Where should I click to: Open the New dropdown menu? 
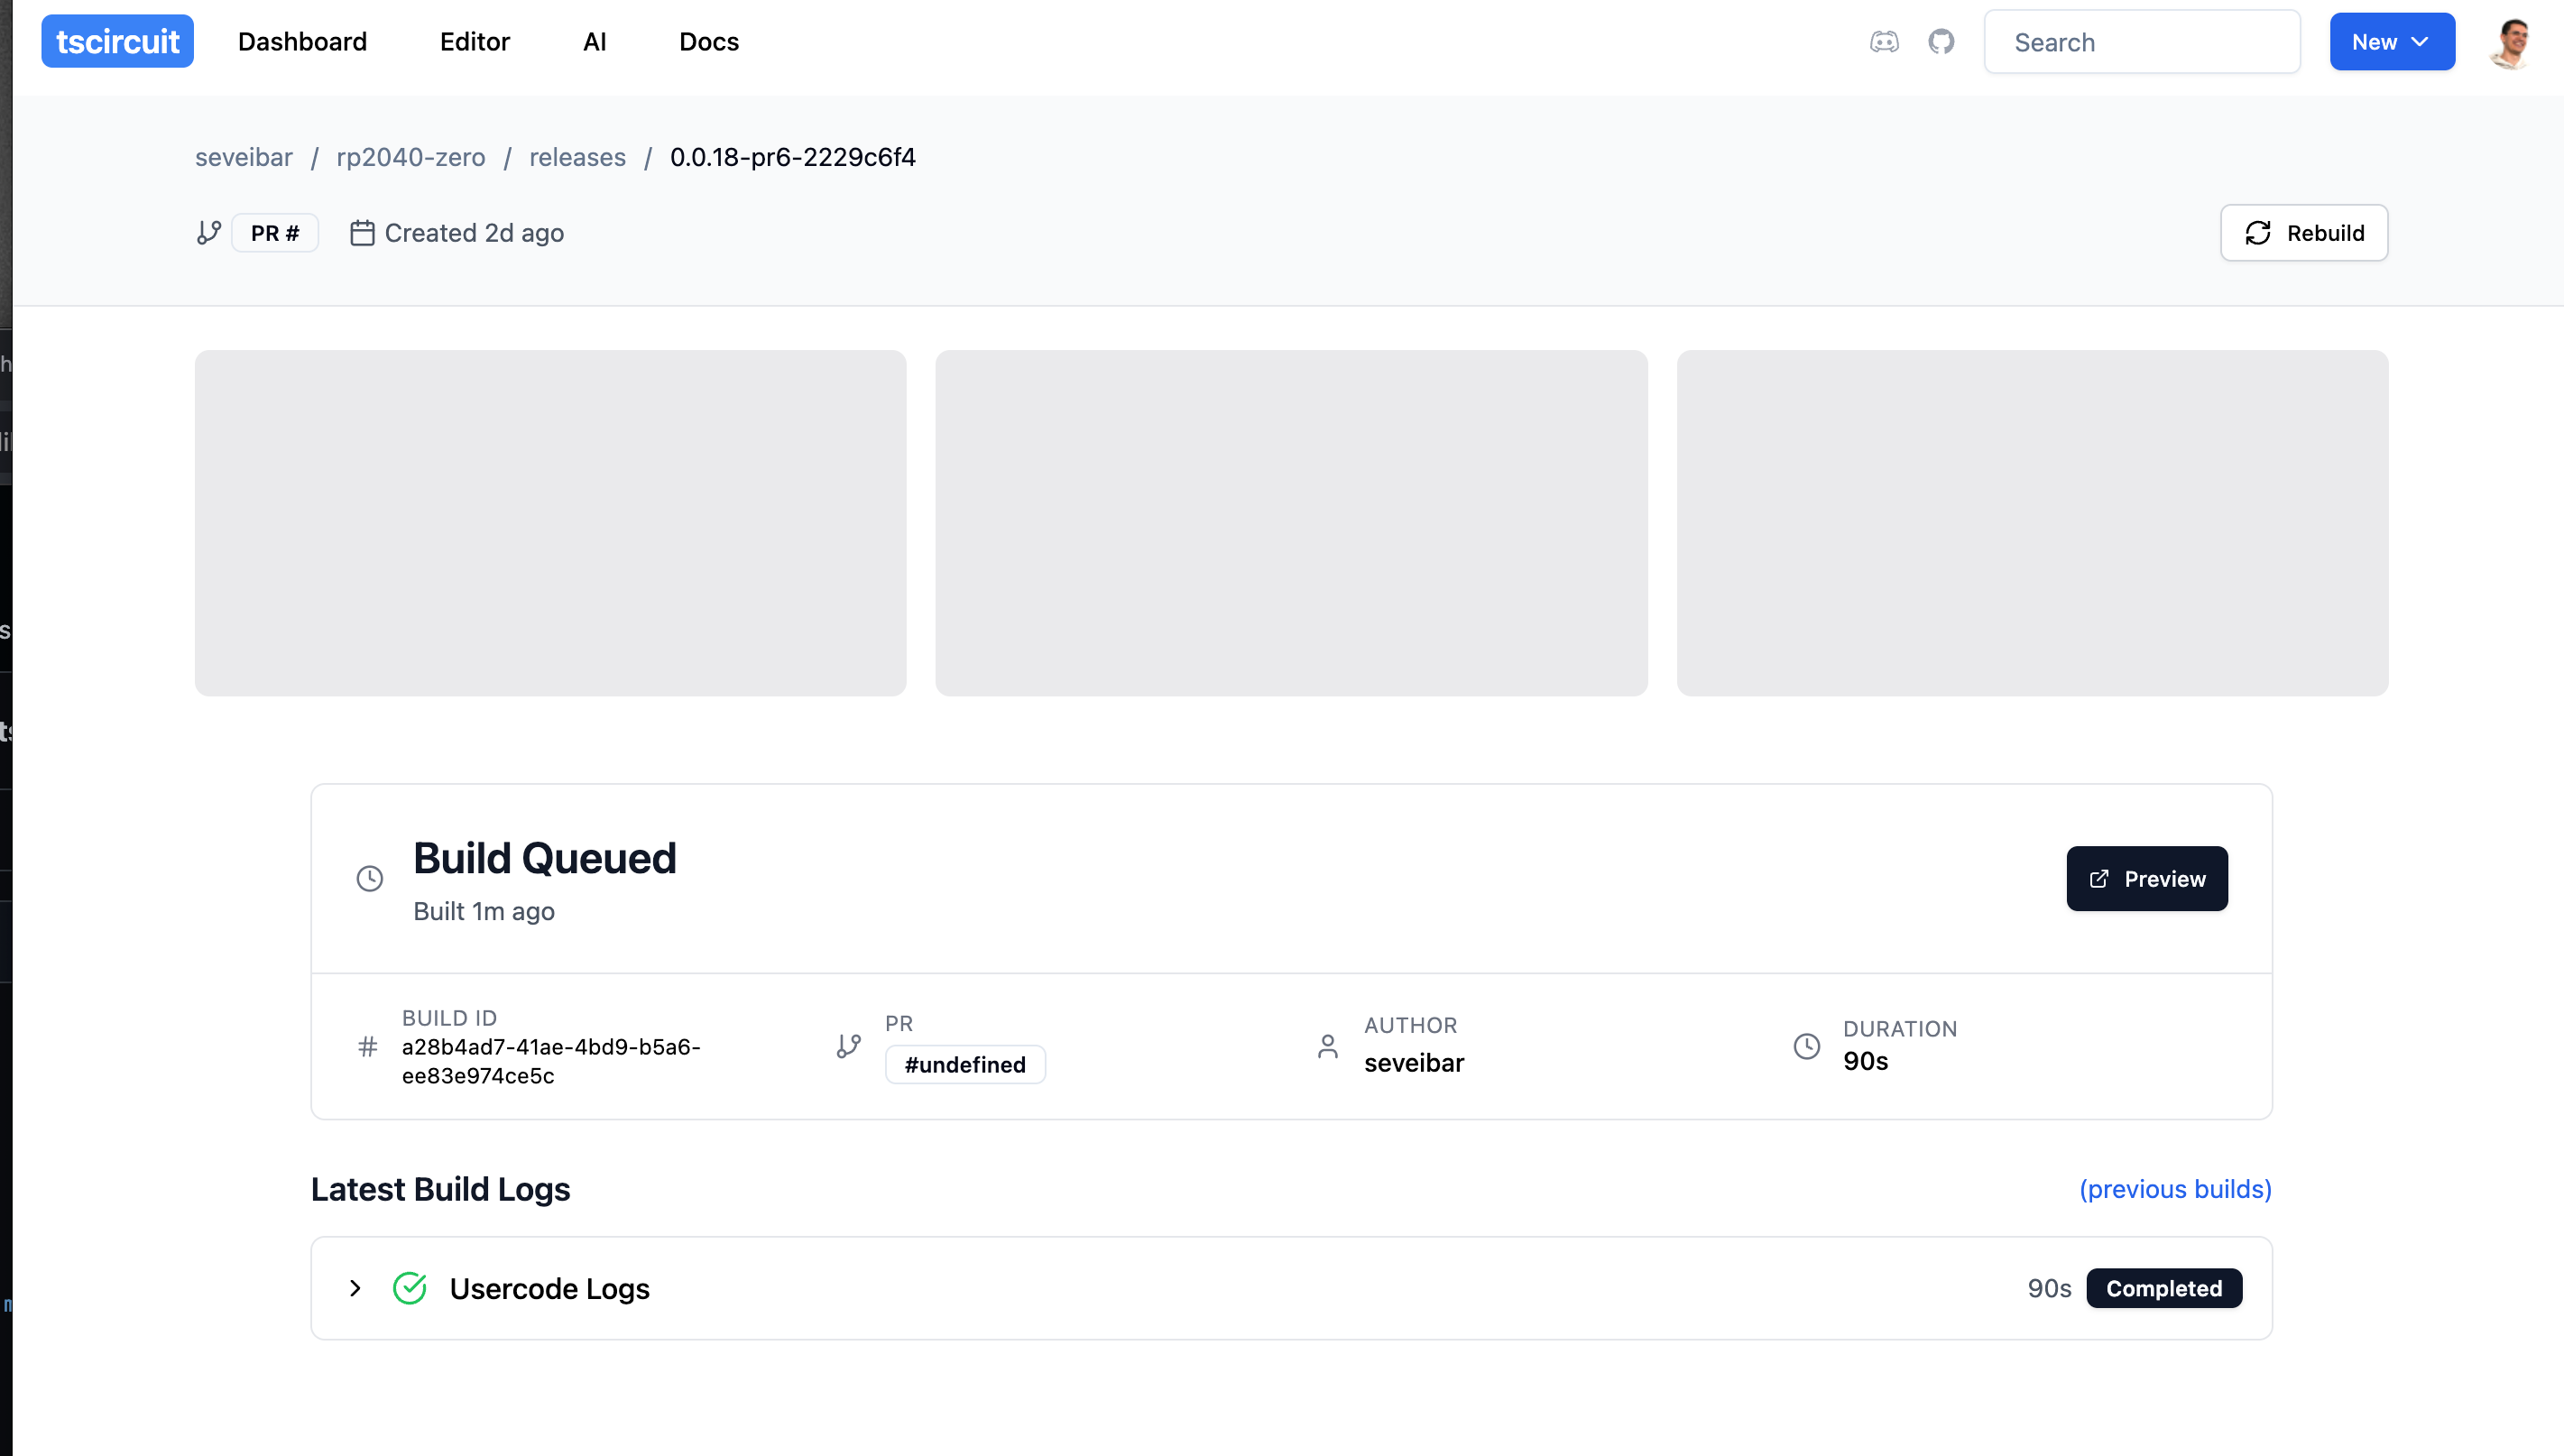coord(2391,42)
